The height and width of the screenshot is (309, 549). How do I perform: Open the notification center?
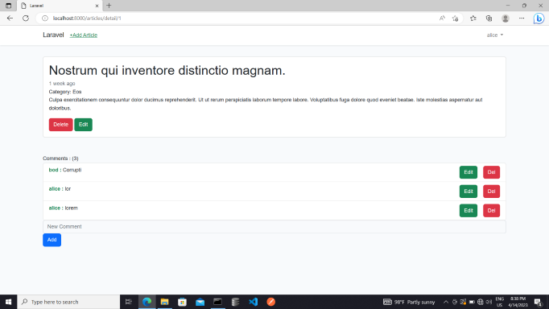tap(539, 302)
